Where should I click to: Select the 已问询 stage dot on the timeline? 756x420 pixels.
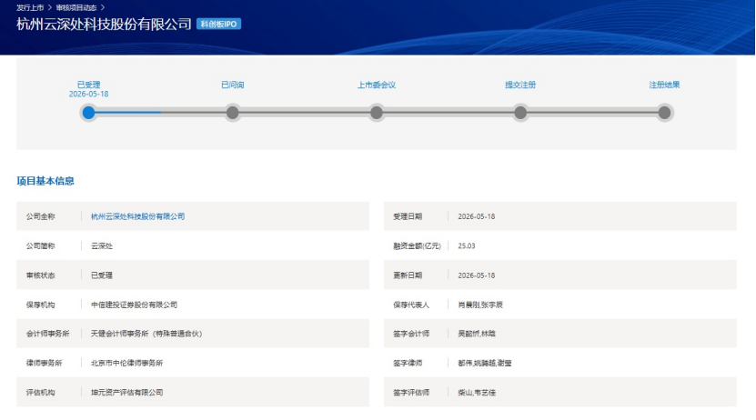click(232, 113)
